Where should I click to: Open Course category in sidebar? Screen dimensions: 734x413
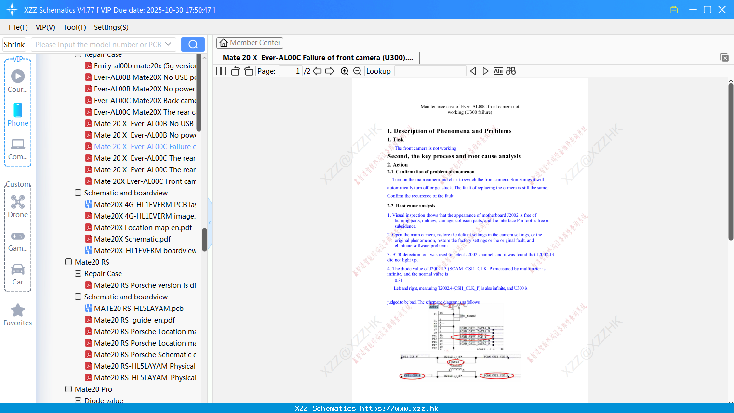coord(18,81)
